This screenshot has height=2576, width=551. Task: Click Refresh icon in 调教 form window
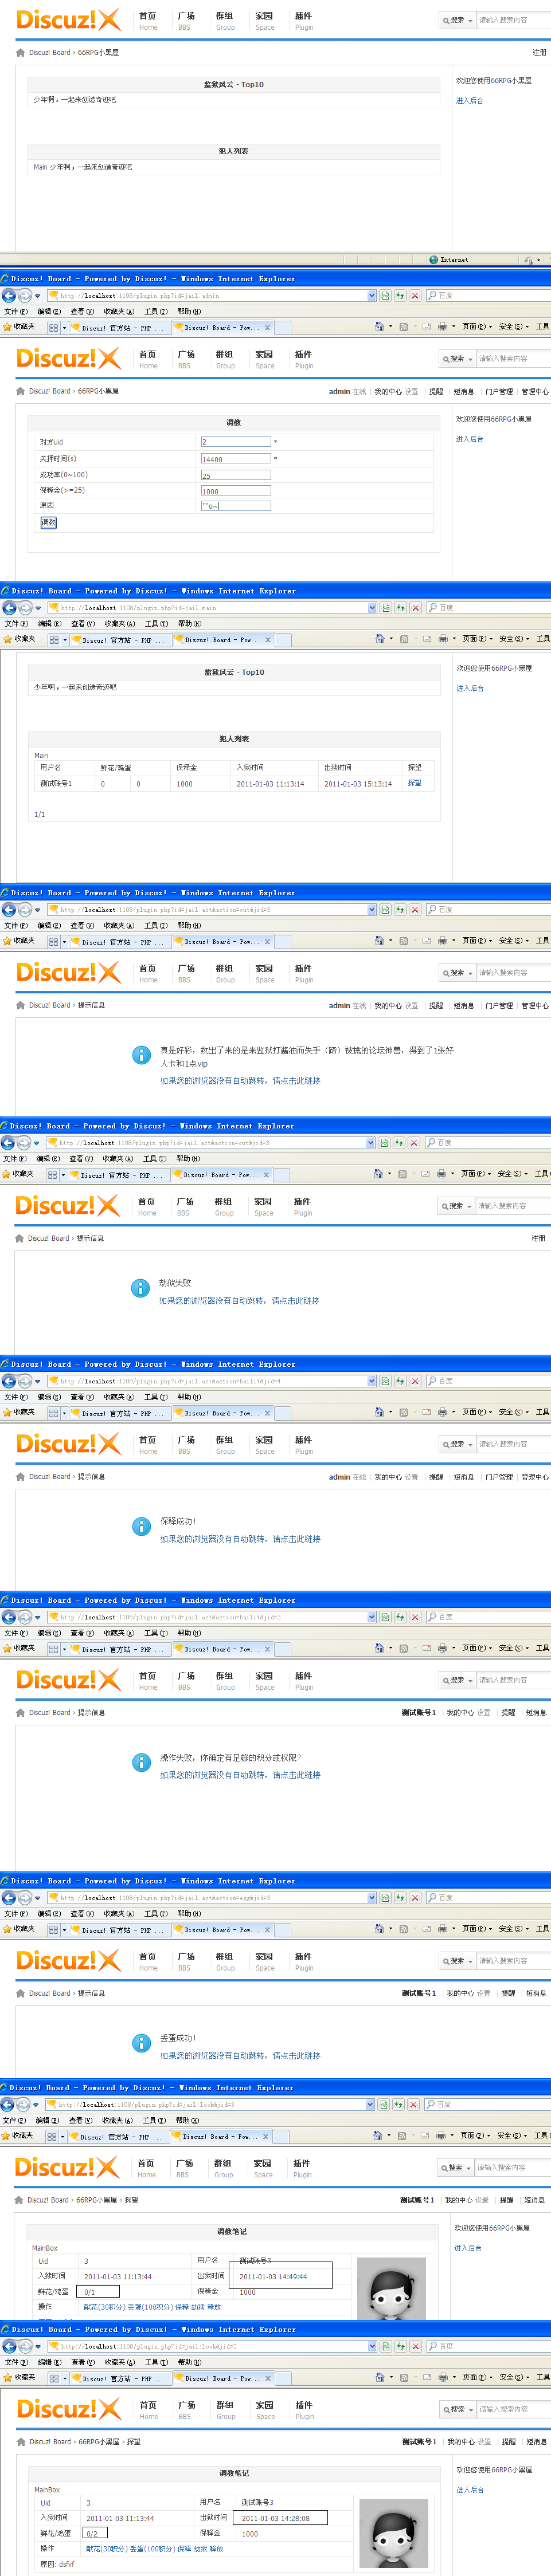point(400,295)
